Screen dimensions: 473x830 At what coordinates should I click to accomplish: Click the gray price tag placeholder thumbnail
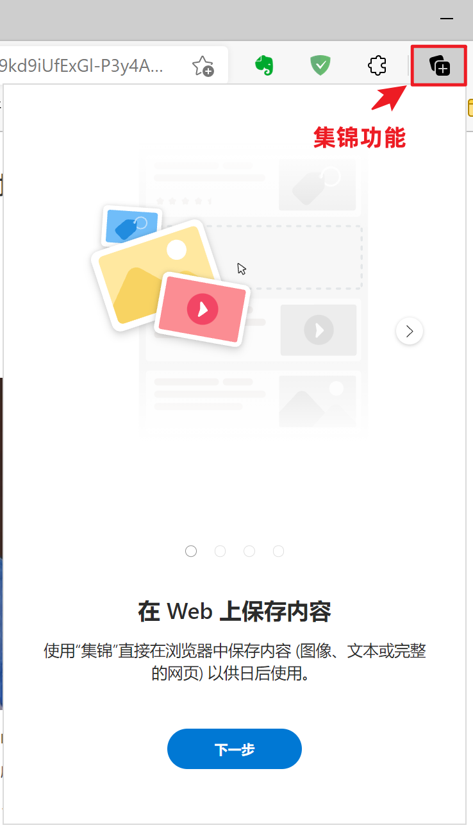(x=317, y=185)
